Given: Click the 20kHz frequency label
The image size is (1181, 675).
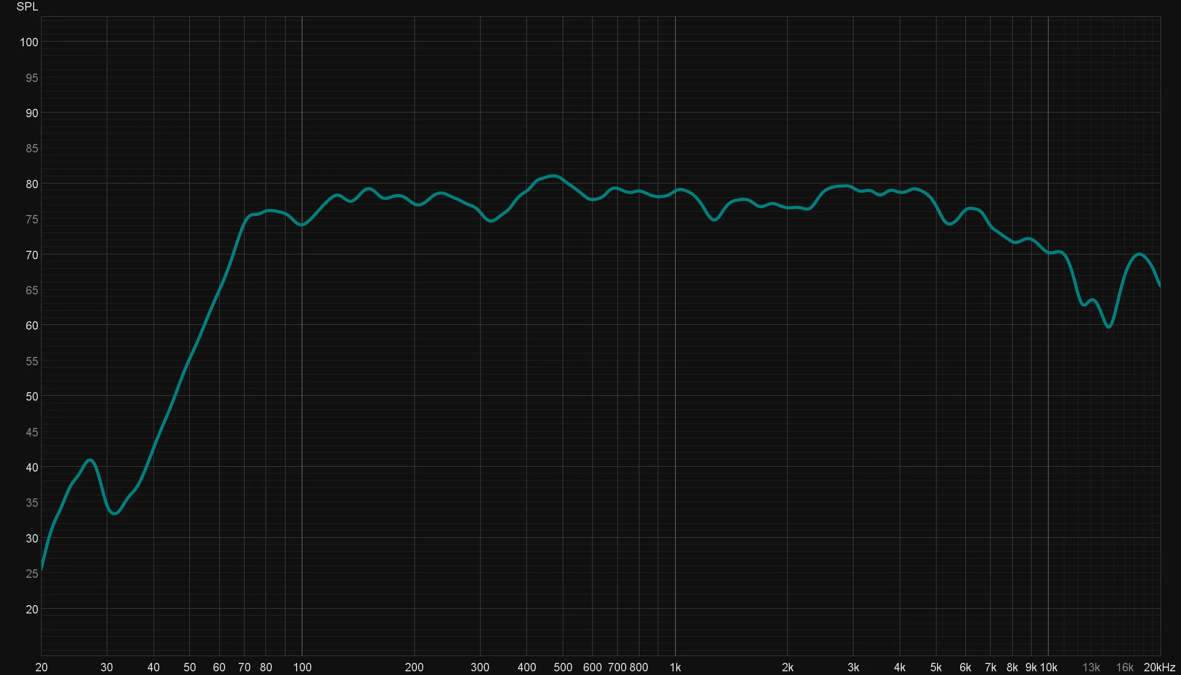Looking at the screenshot, I should (1159, 667).
